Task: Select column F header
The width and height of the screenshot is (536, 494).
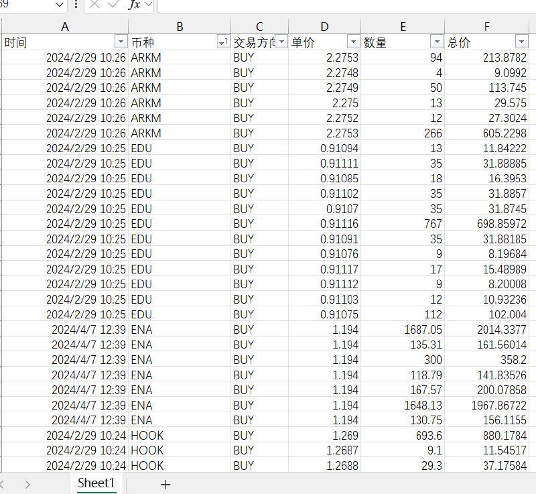Action: tap(487, 26)
